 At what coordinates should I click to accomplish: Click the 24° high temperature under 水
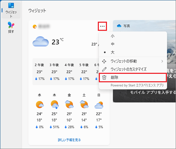pyautogui.click(x=40, y=114)
